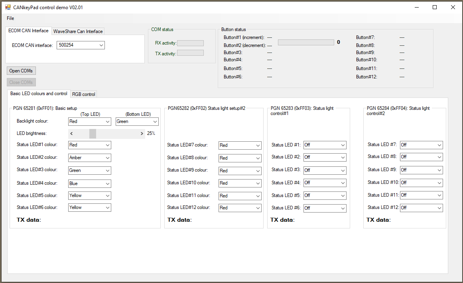This screenshot has height=283, width=463.
Task: Click the Button#1 counter progress bar
Action: [306, 43]
